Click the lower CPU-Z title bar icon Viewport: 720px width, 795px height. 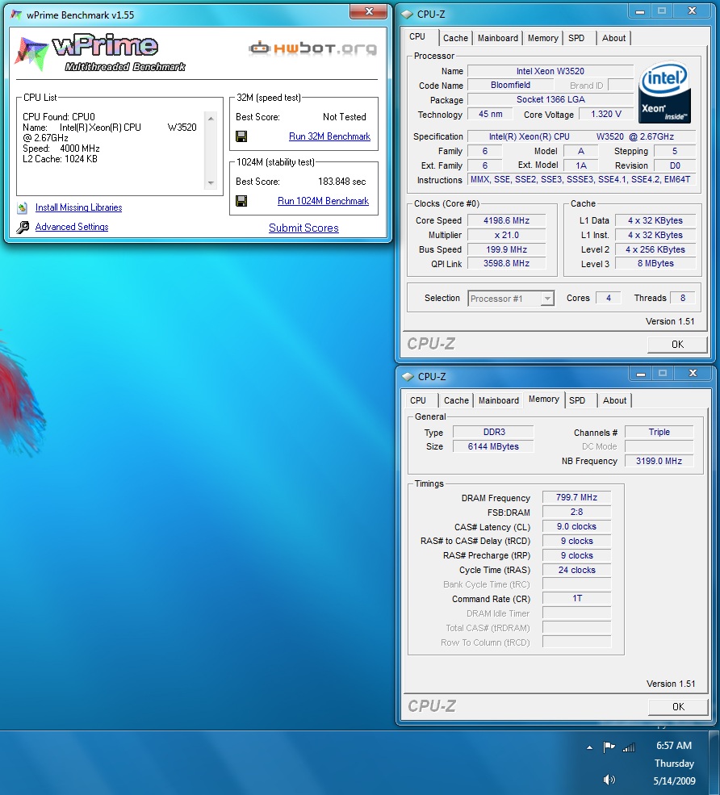408,377
